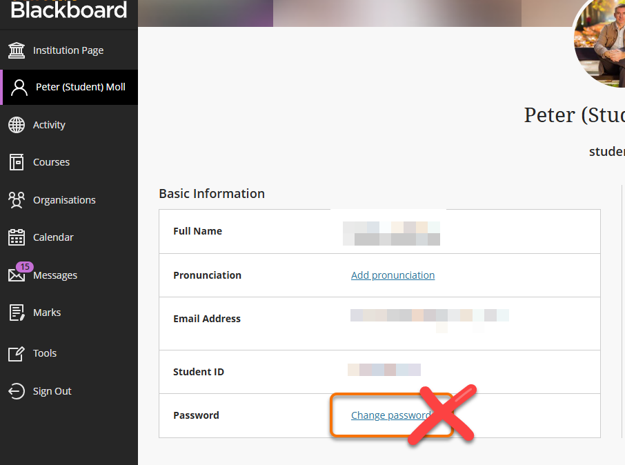
Task: Open the Calendar icon
Action: click(x=17, y=237)
